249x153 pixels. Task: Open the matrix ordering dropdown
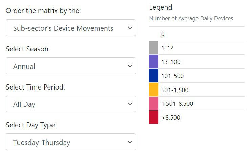coord(70,28)
